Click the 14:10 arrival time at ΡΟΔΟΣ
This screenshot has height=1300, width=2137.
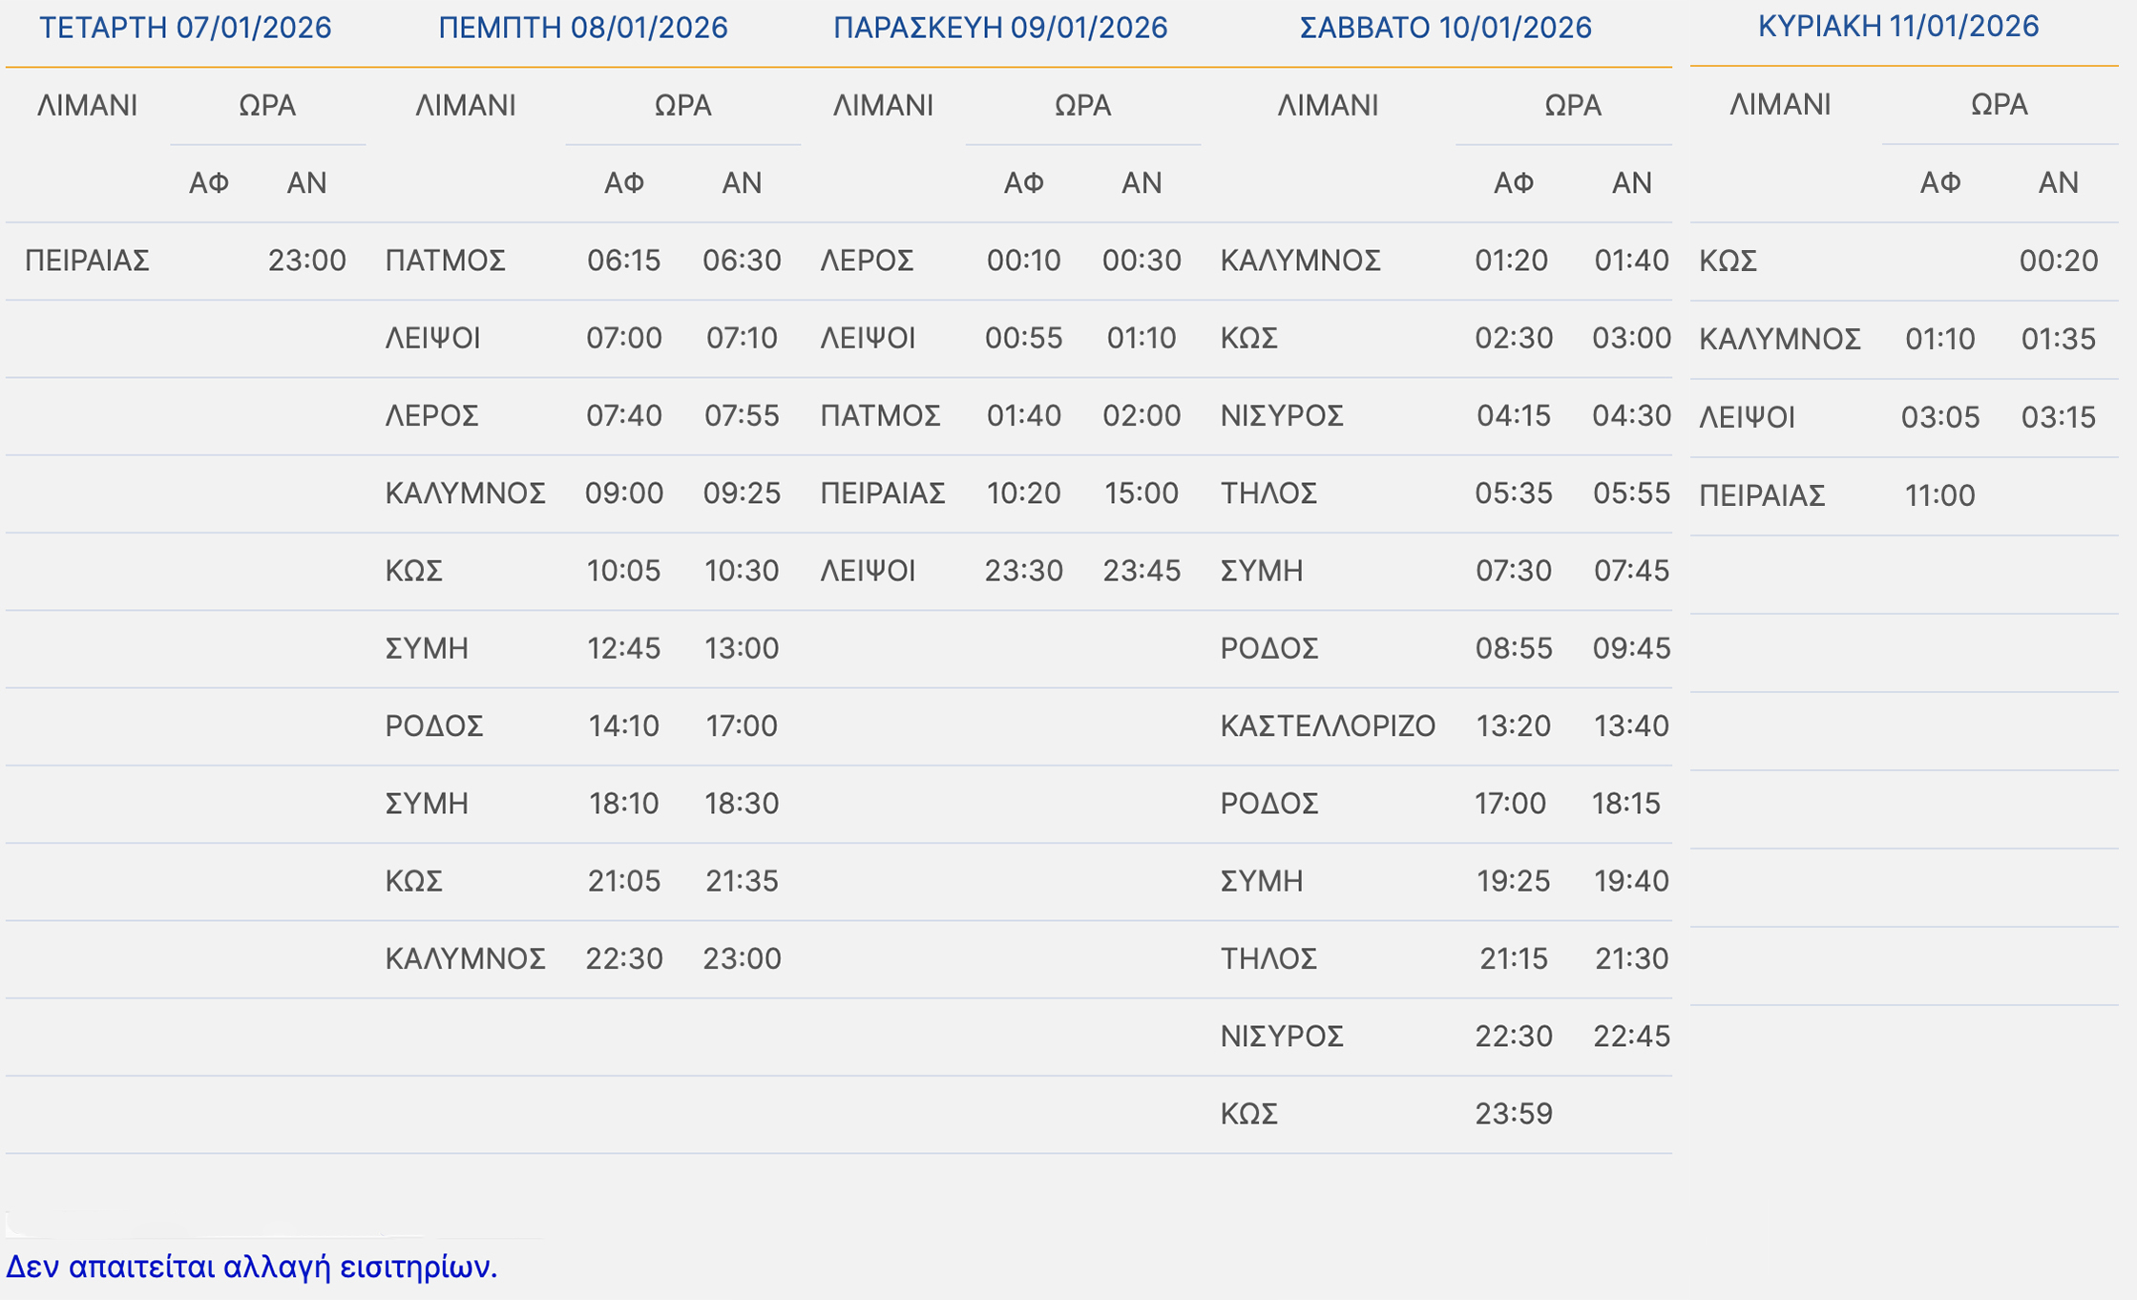(623, 726)
